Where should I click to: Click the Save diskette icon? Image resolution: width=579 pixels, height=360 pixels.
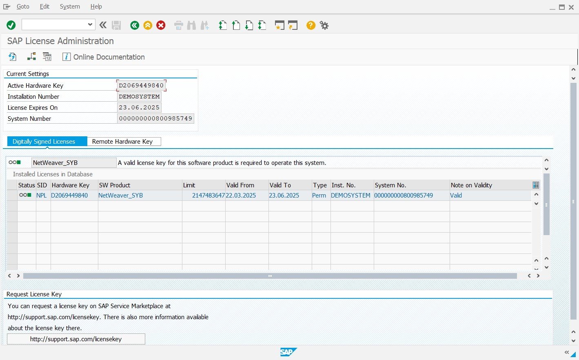click(116, 25)
